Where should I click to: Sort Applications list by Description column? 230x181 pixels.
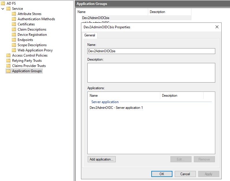click(x=182, y=96)
